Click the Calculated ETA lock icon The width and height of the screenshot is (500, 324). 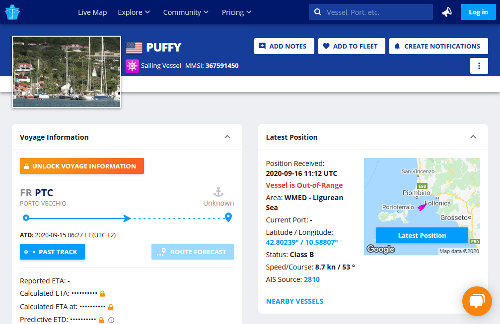(102, 293)
